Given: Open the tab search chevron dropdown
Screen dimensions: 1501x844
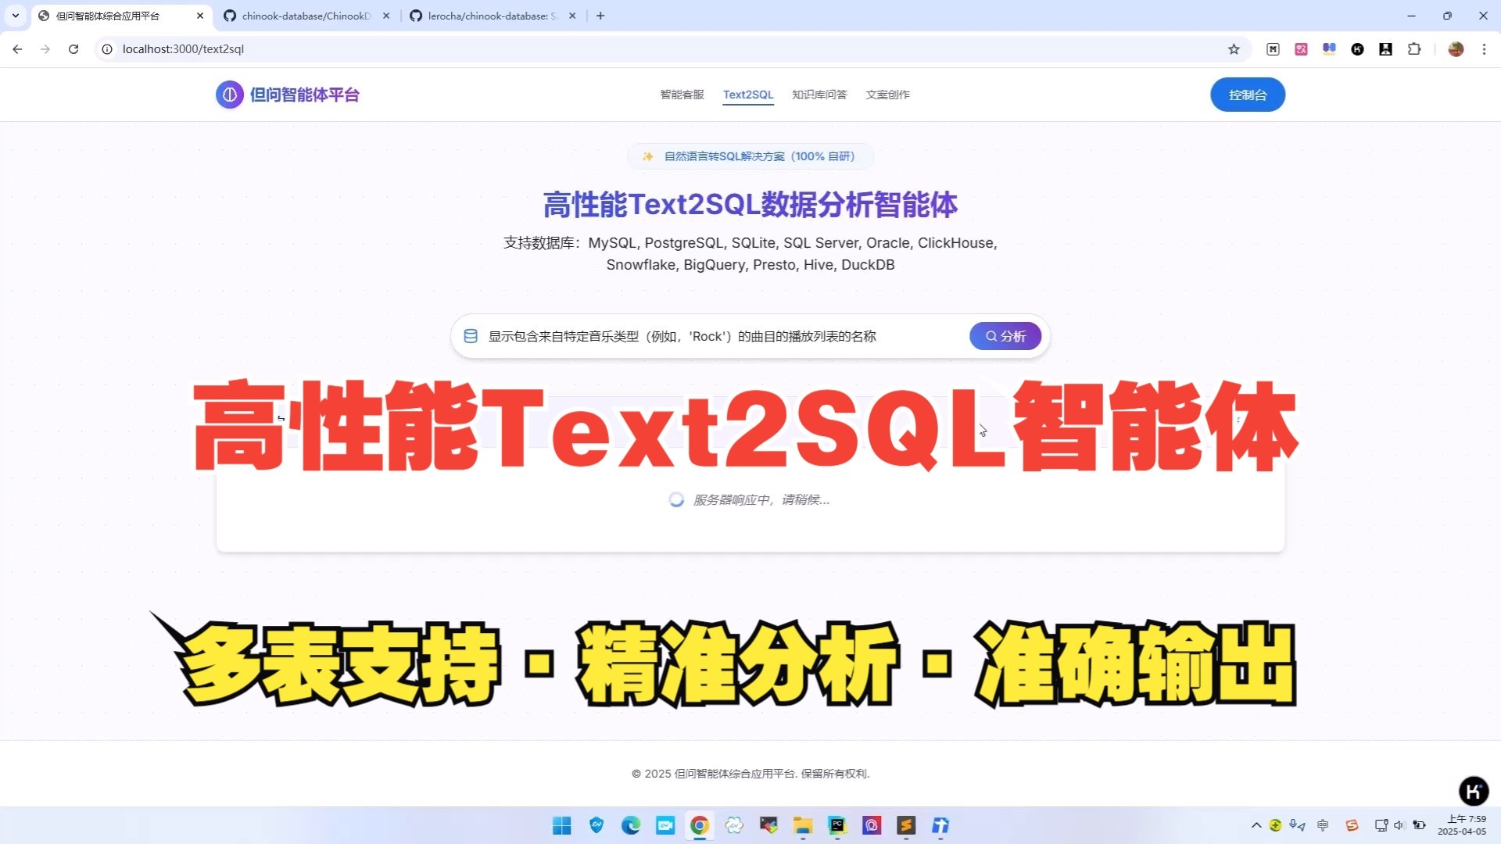Looking at the screenshot, I should (x=14, y=15).
